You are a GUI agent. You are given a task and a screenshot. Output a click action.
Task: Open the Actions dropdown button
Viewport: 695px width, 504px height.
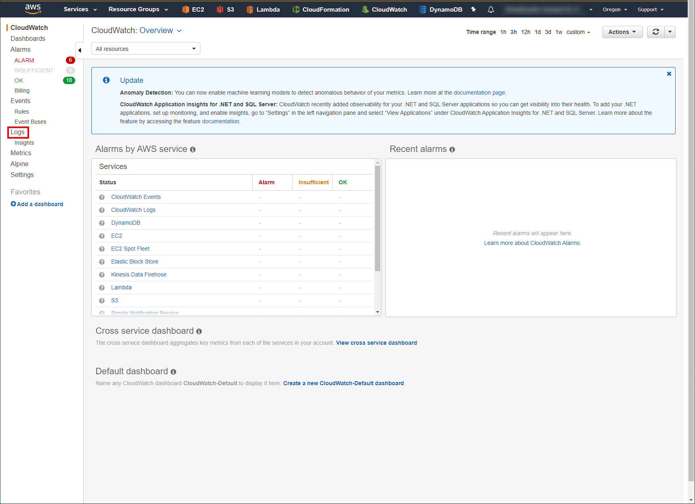(622, 32)
